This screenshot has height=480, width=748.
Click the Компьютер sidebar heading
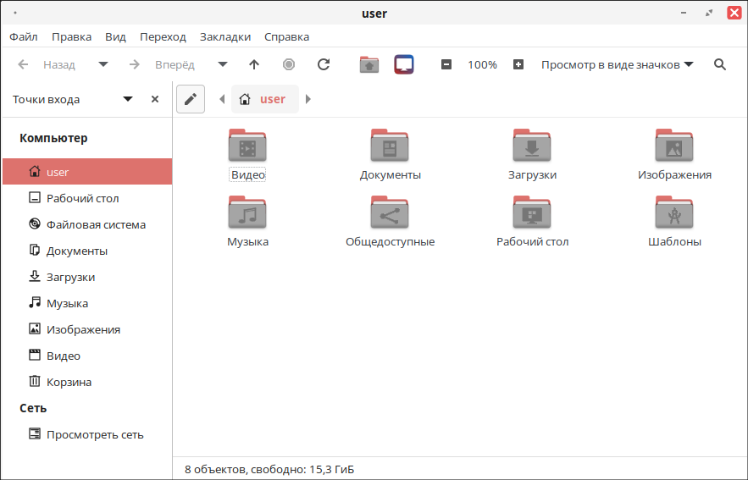pyautogui.click(x=53, y=138)
